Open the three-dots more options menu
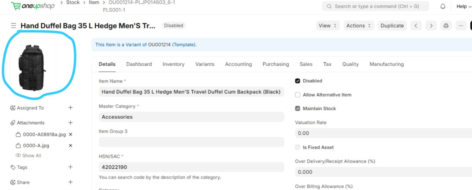This screenshot has width=472, height=190. point(461,26)
